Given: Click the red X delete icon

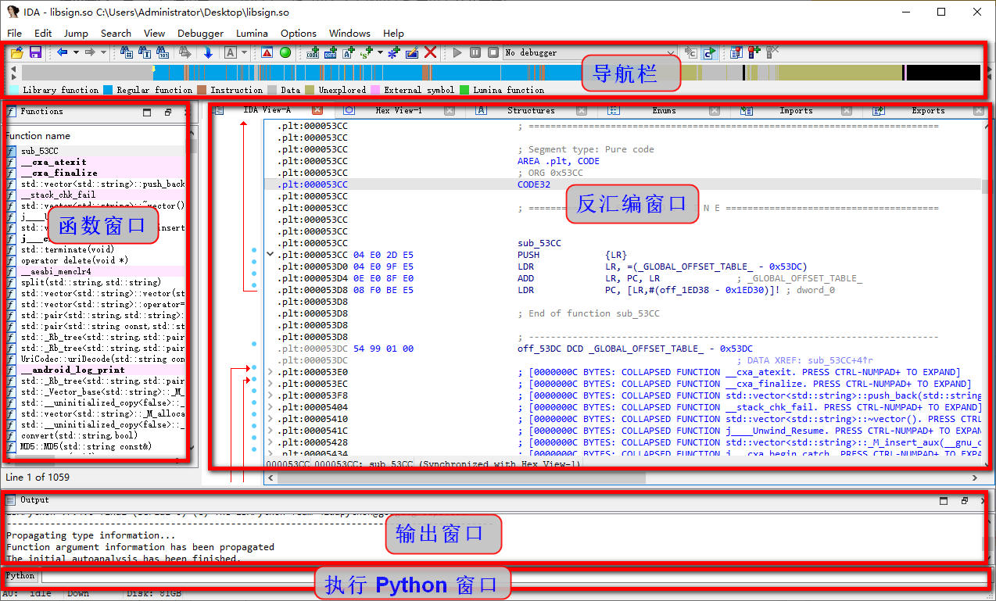Looking at the screenshot, I should tap(431, 52).
